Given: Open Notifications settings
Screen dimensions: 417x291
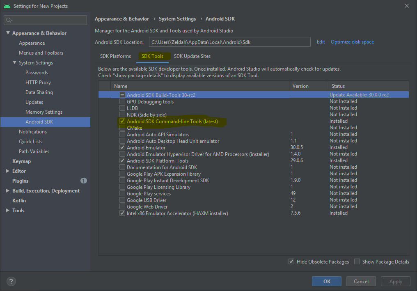Looking at the screenshot, I should click(33, 132).
